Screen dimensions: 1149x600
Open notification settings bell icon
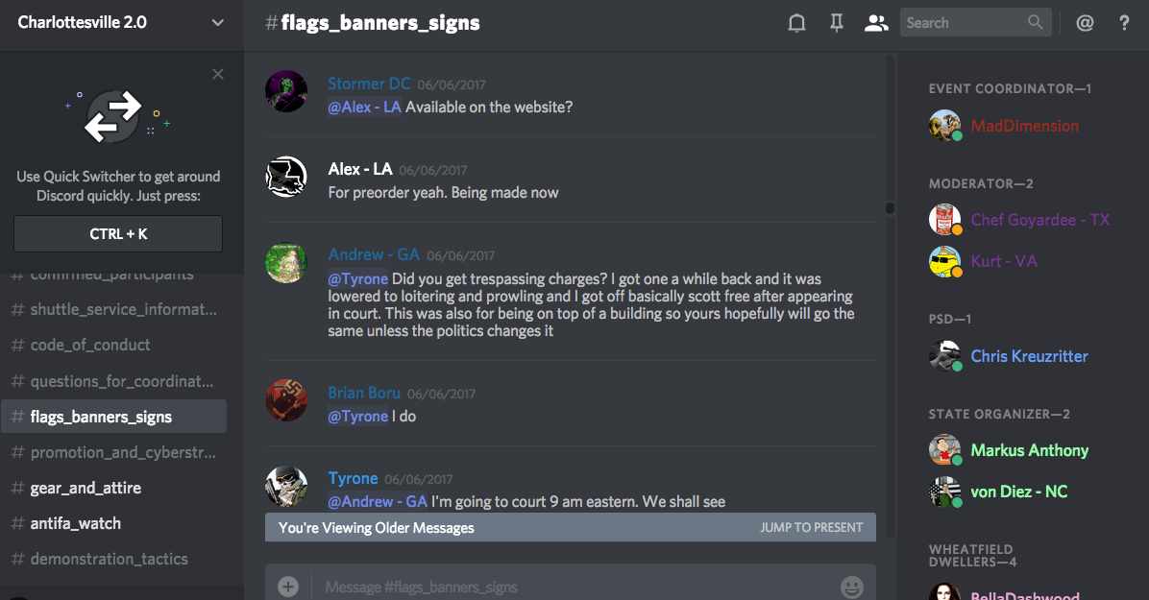pos(796,23)
